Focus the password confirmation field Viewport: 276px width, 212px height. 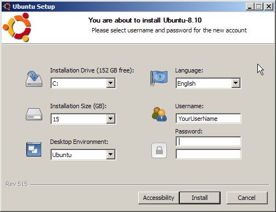208,154
